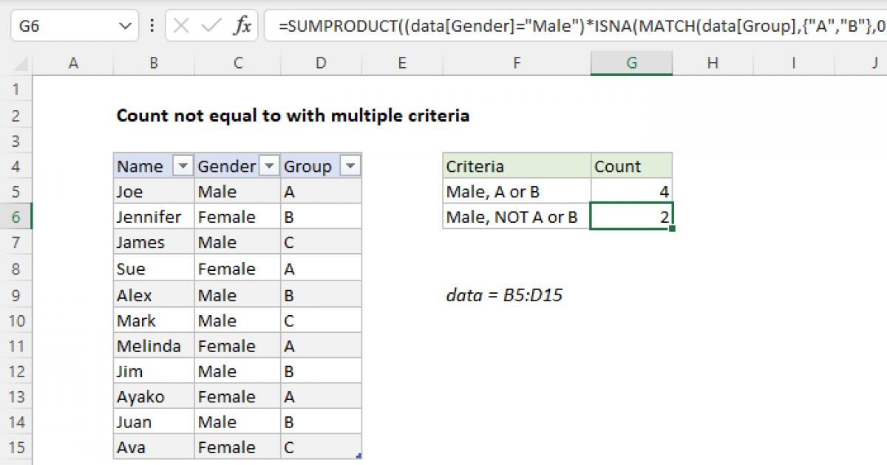The image size is (887, 465).
Task: Select the cell labeled Male, NOT A or B
Action: [x=516, y=216]
